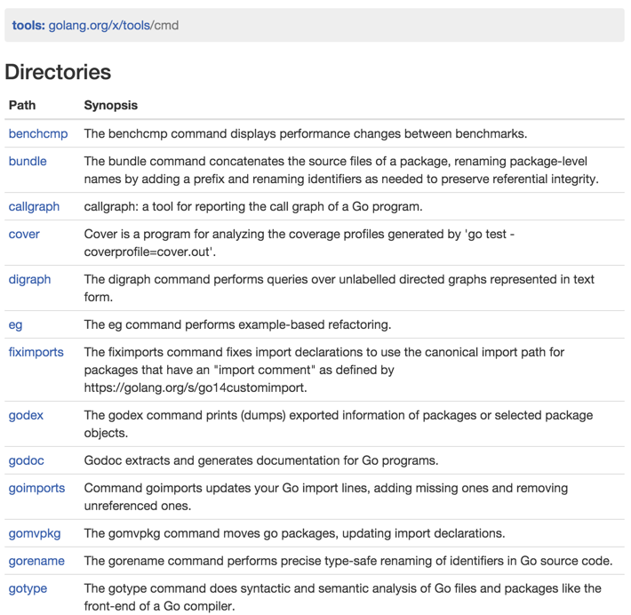Select the 'x' segment in the breadcrumb
The width and height of the screenshot is (631, 615).
click(116, 26)
